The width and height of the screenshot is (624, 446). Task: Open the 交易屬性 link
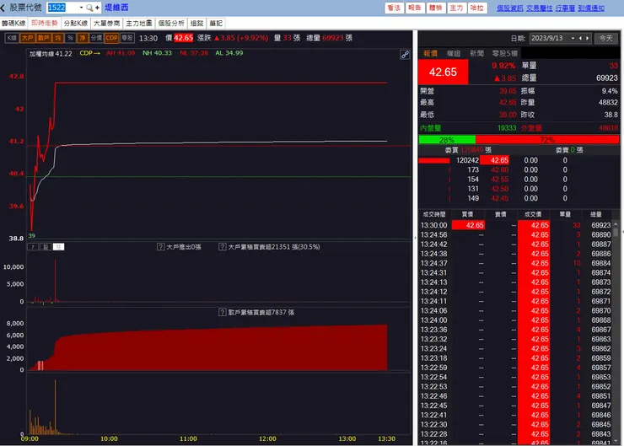point(539,8)
